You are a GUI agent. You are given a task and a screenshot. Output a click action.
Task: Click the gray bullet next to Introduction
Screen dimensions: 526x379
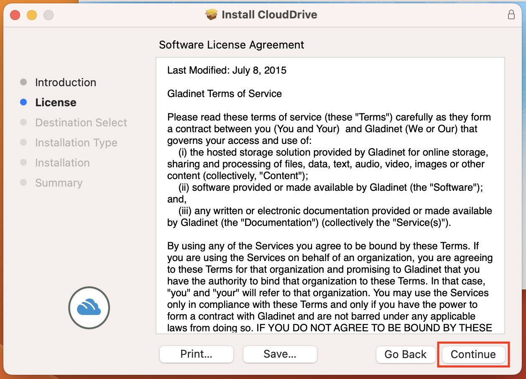click(x=23, y=82)
